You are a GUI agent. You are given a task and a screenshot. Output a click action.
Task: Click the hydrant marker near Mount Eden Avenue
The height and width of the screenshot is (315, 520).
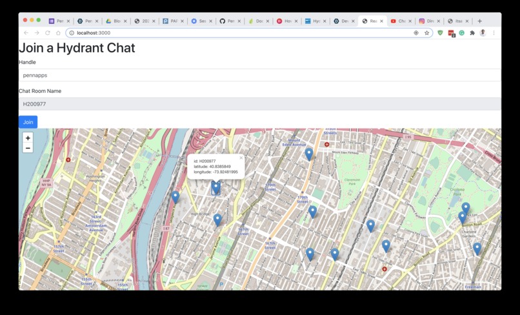coord(309,154)
